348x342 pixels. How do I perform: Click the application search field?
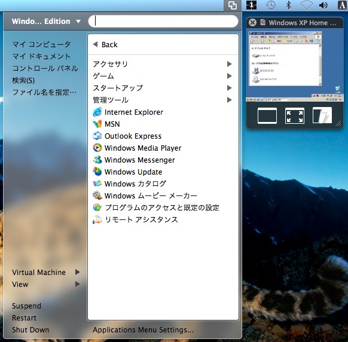(163, 22)
